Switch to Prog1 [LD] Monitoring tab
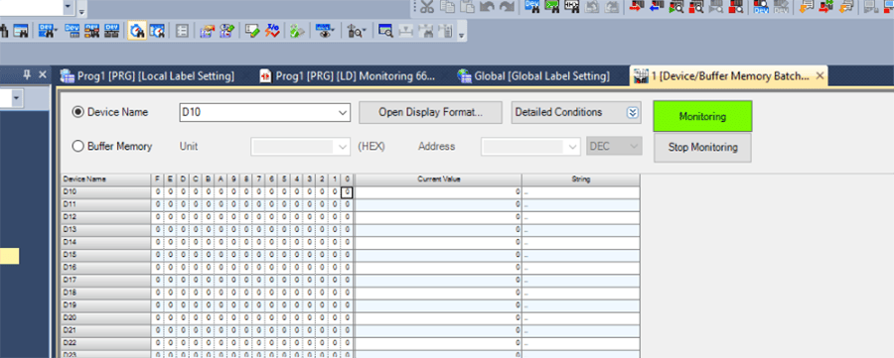The width and height of the screenshot is (894, 358). tap(347, 75)
